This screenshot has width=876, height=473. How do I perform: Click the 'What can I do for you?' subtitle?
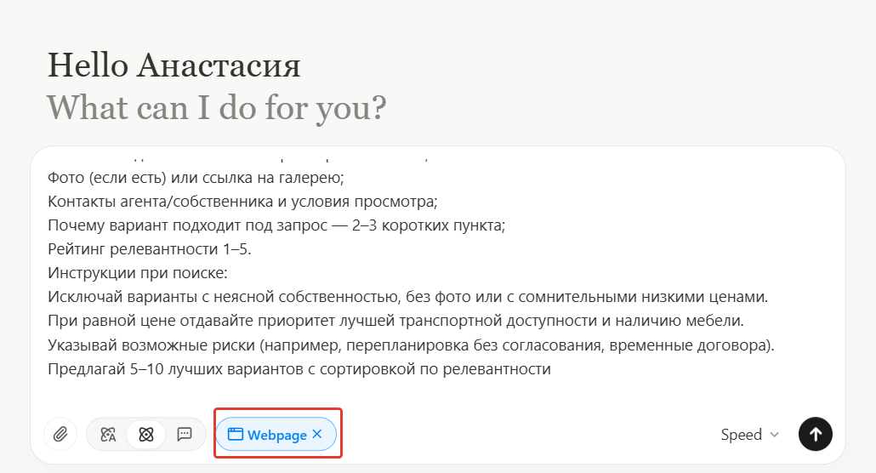coord(217,107)
